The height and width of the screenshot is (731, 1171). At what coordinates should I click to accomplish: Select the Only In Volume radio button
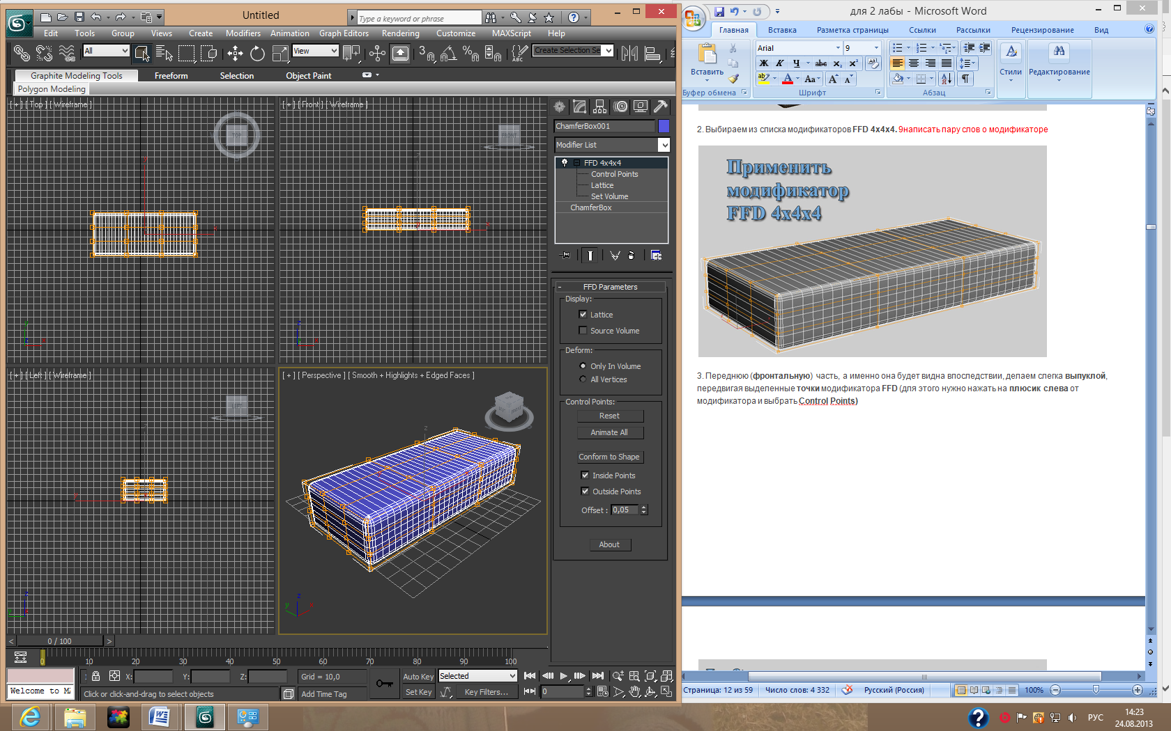pyautogui.click(x=583, y=366)
